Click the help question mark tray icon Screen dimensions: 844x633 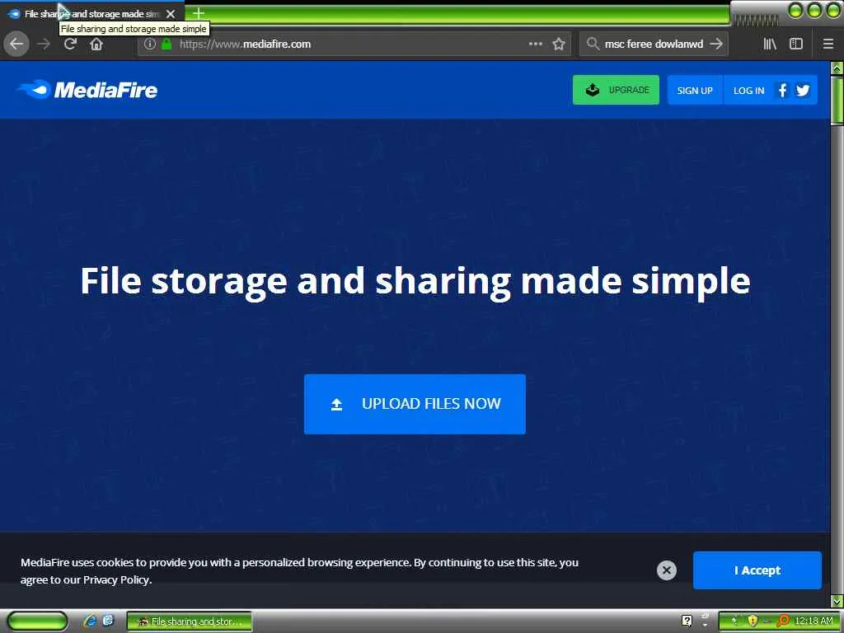click(x=687, y=621)
